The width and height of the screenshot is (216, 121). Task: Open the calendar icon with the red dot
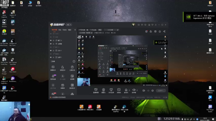(x=146, y=31)
